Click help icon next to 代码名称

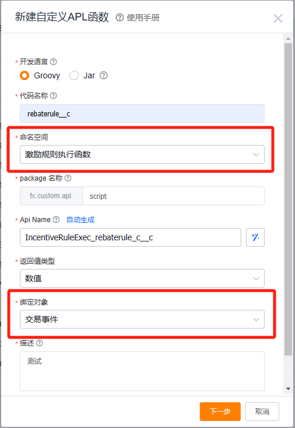click(x=54, y=95)
